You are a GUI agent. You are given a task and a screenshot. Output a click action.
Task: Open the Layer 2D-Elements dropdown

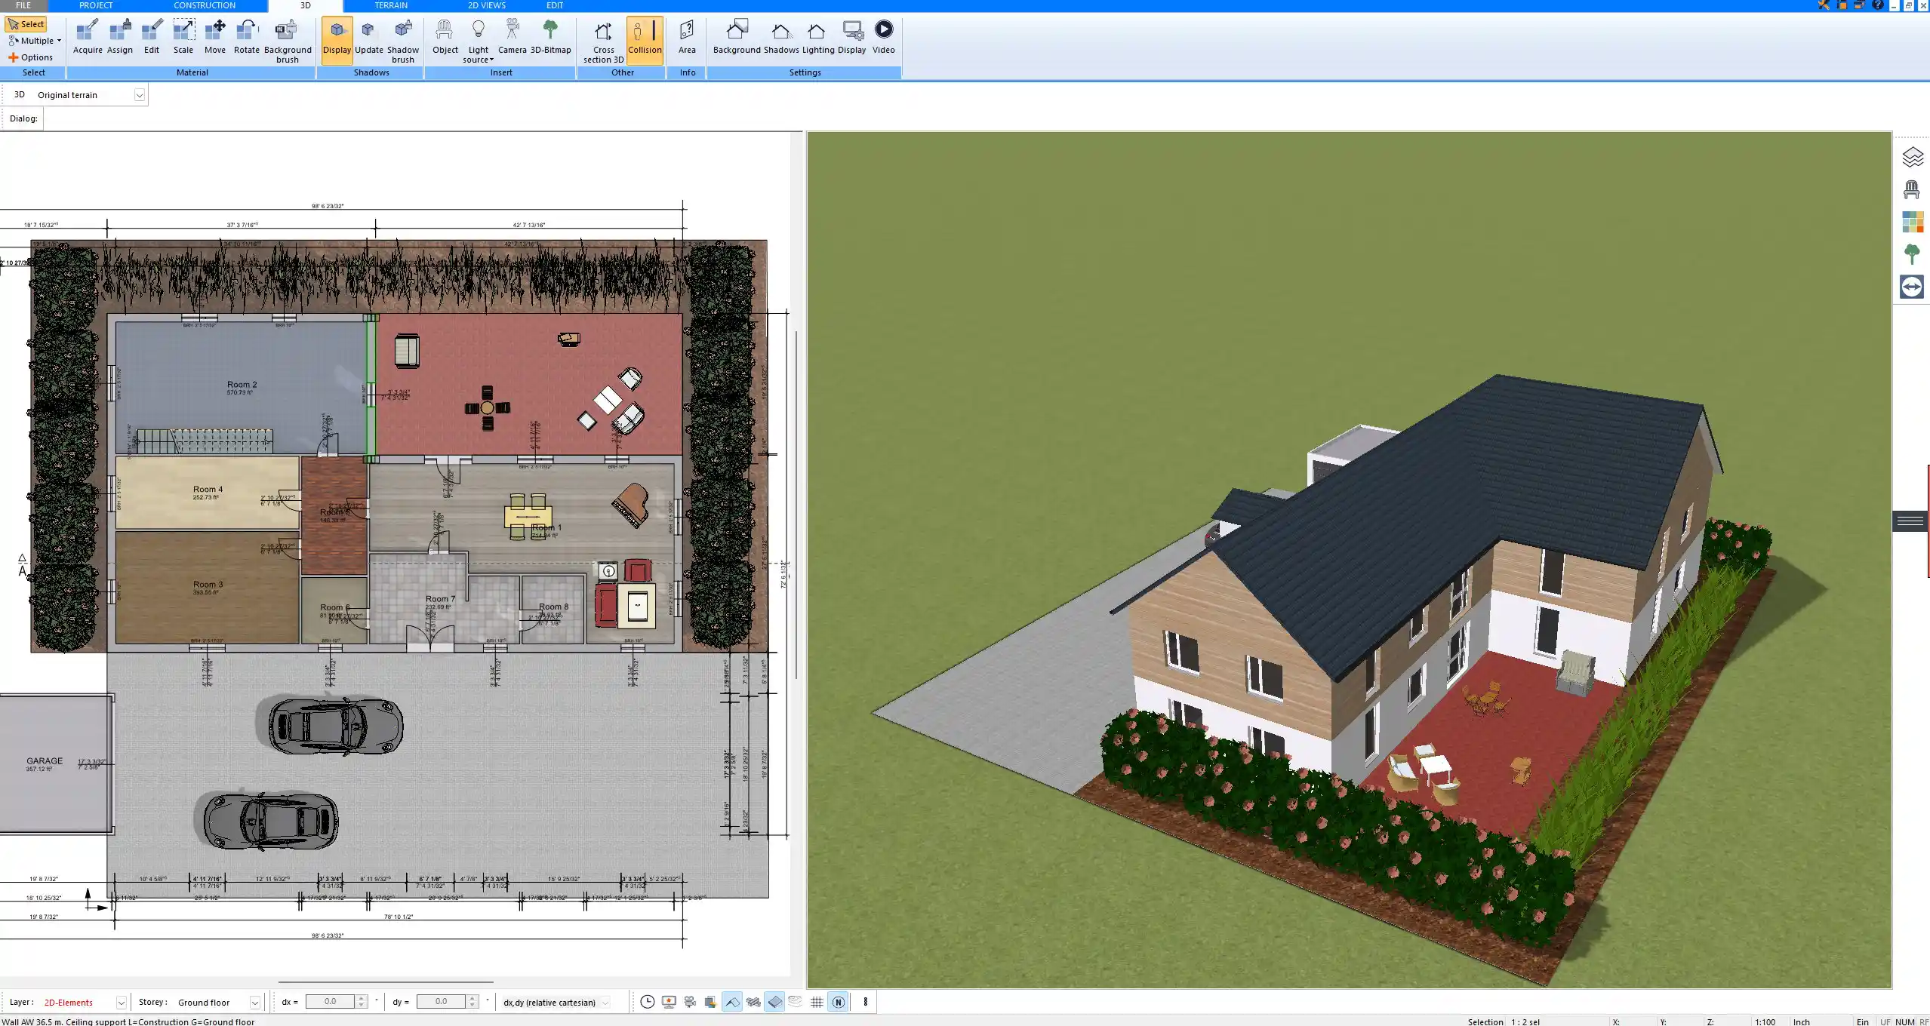121,1003
